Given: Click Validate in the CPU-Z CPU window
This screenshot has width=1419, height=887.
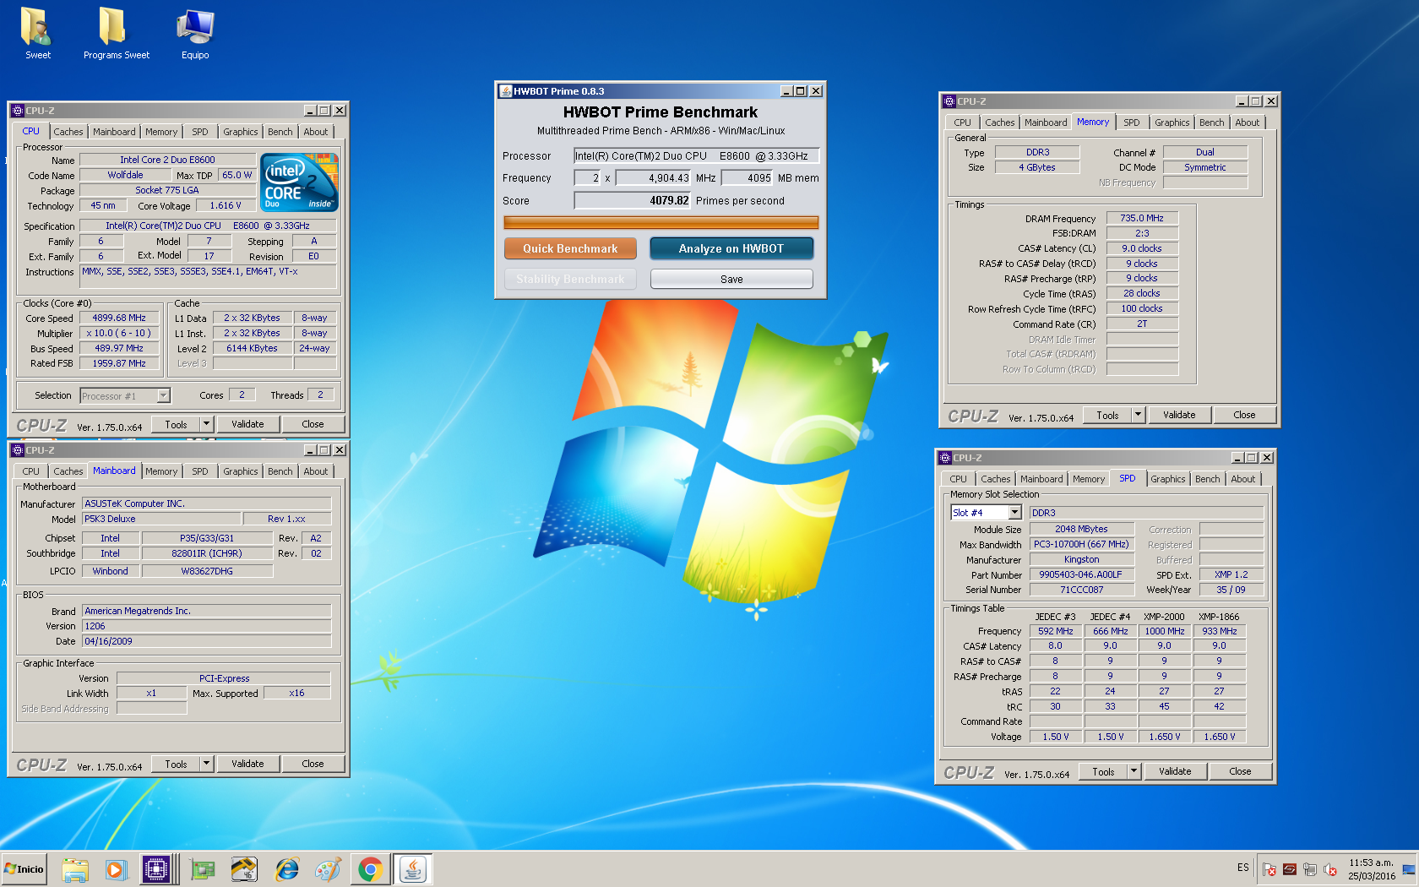Looking at the screenshot, I should click(247, 424).
